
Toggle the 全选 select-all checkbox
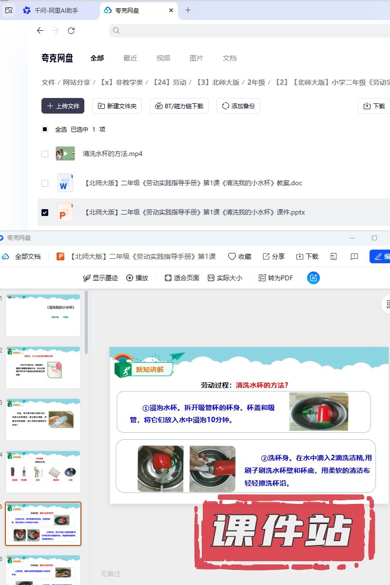[x=45, y=130]
